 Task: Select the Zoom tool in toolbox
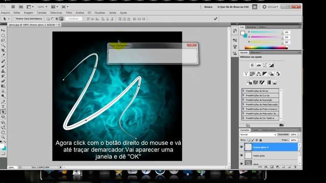coord(3,137)
